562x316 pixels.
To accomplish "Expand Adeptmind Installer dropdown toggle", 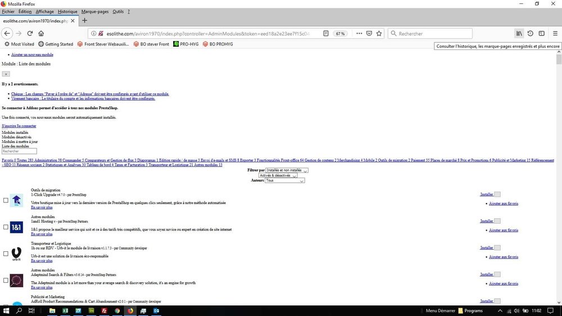I will click(497, 274).
